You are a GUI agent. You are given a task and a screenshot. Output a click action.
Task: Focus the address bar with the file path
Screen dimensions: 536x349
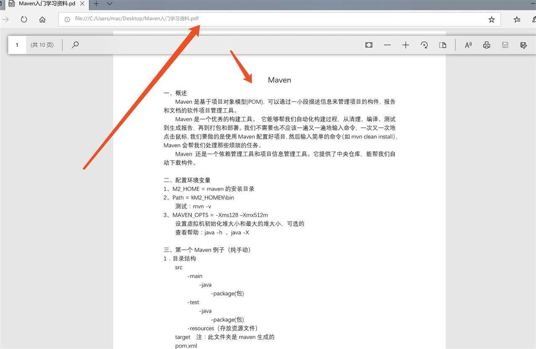click(279, 19)
